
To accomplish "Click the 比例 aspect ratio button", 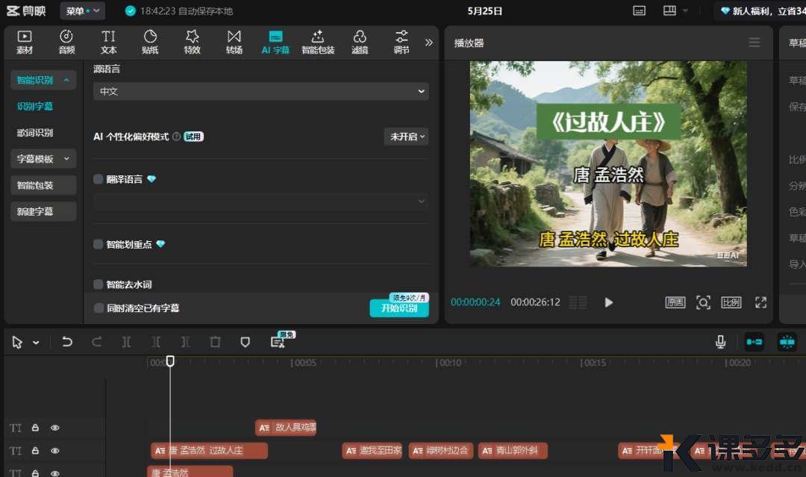I will pos(731,303).
